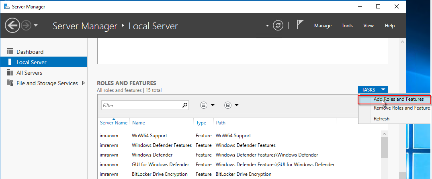Sort by the Name column header
This screenshot has height=179, width=432.
coord(139,123)
